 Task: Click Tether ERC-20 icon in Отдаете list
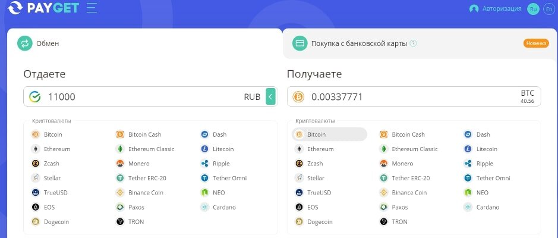click(120, 178)
